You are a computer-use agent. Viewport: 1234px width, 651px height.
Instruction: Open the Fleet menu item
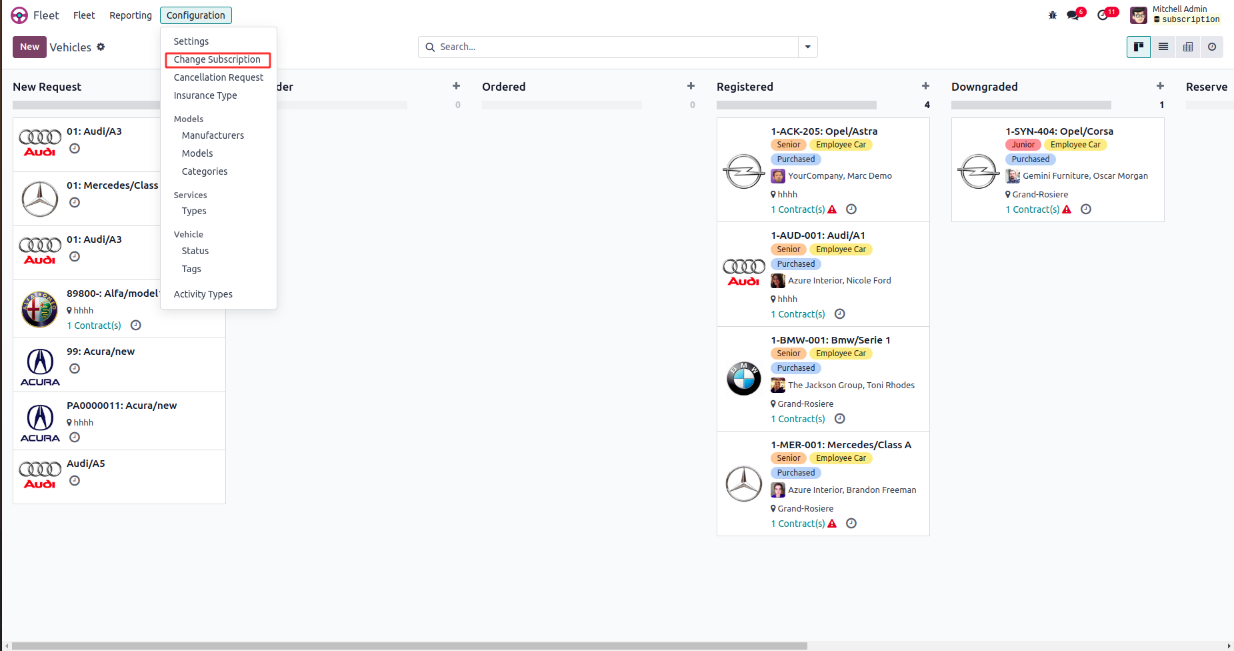click(x=84, y=15)
